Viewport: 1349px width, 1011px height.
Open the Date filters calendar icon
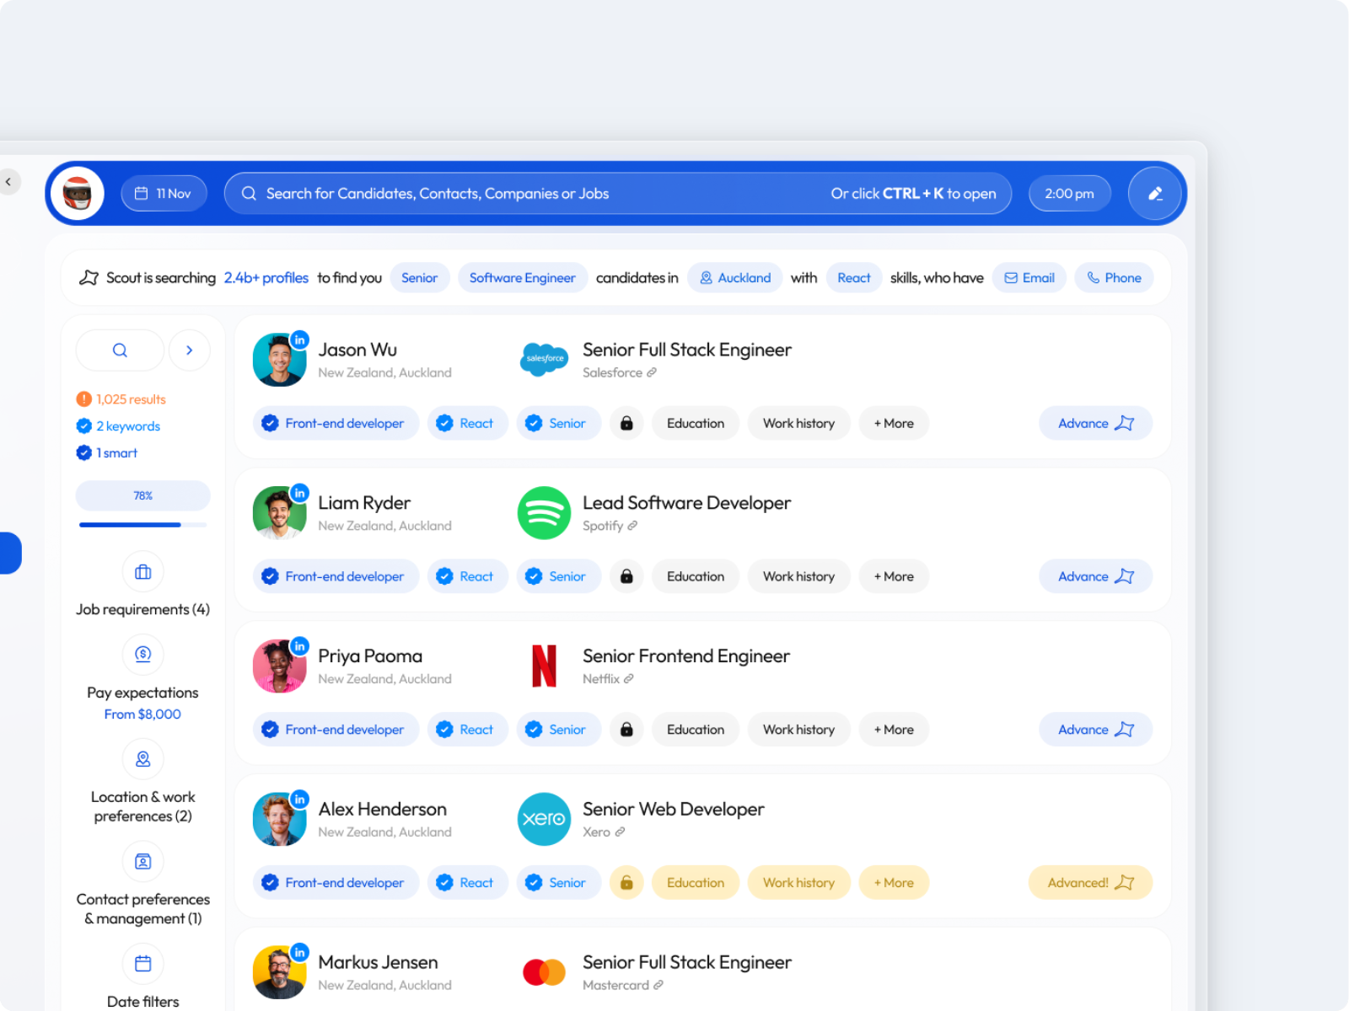point(143,963)
